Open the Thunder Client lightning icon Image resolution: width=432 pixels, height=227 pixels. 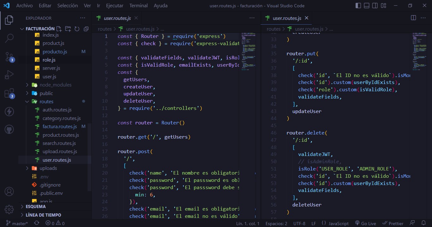pyautogui.click(x=9, y=111)
